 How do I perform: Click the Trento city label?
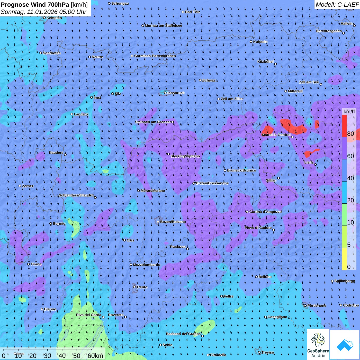point(142,287)
